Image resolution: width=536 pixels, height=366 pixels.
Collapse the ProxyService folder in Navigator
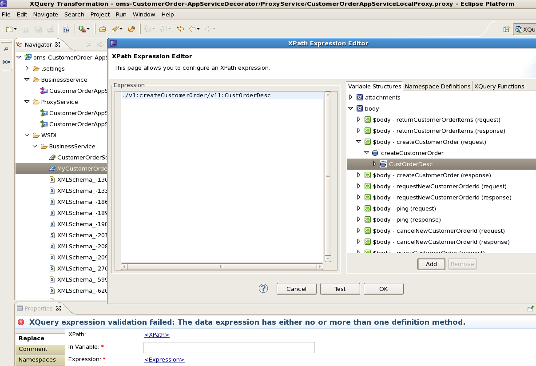pos(27,102)
